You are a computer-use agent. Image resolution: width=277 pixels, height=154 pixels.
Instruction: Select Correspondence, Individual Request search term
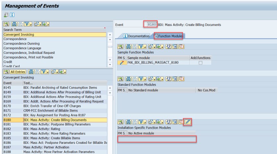(x=55, y=53)
